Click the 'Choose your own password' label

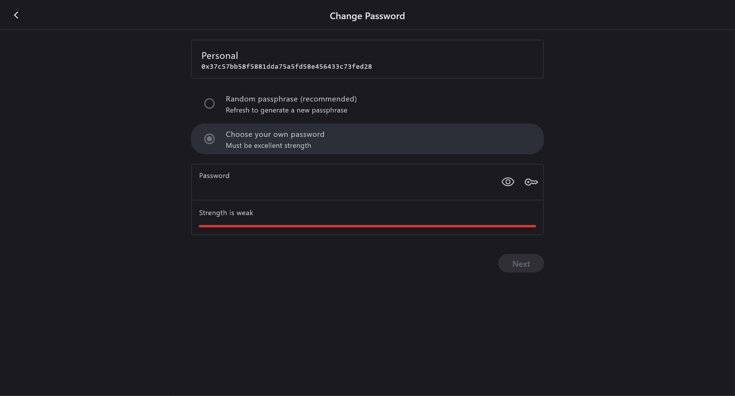(275, 135)
